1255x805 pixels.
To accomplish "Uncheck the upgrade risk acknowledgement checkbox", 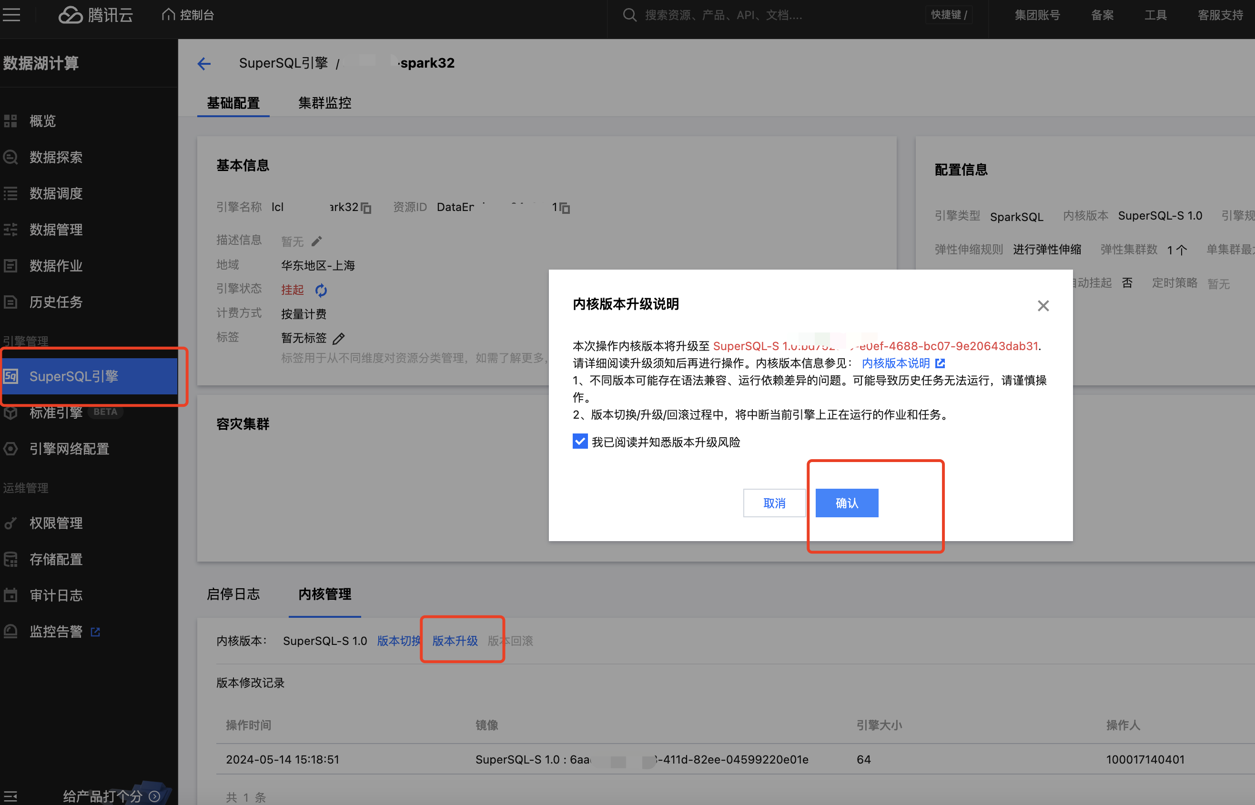I will tap(580, 441).
